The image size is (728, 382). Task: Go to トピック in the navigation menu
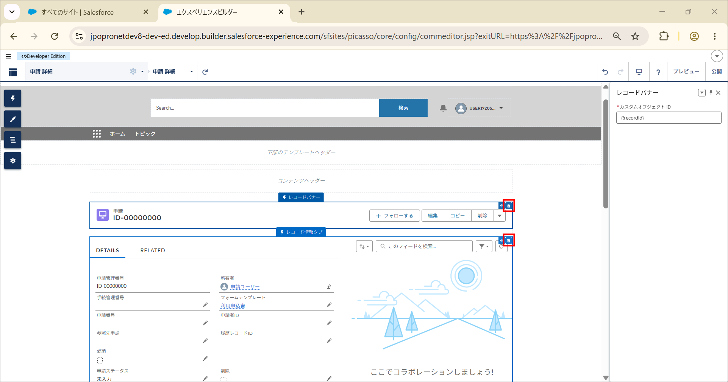click(145, 134)
